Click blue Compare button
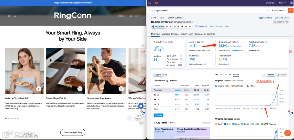This screenshot has width=294, height=140. (158, 115)
